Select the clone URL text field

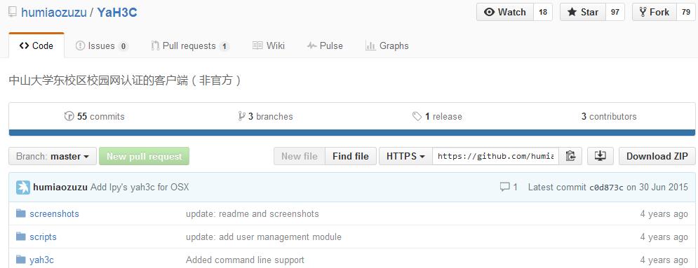pyautogui.click(x=495, y=156)
